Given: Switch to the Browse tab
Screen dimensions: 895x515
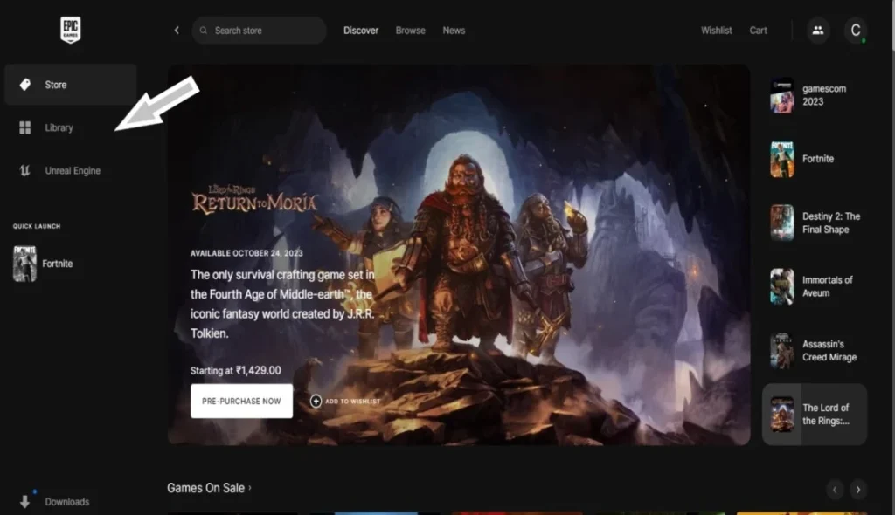Looking at the screenshot, I should (411, 31).
